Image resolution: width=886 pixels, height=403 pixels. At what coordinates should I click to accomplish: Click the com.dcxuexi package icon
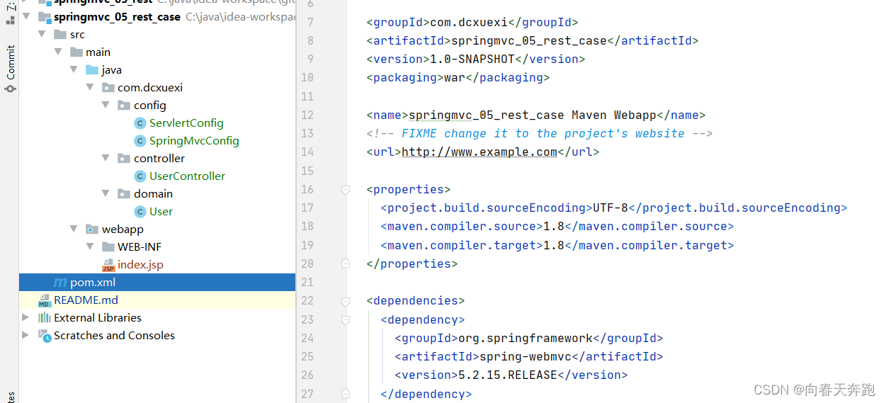[108, 88]
